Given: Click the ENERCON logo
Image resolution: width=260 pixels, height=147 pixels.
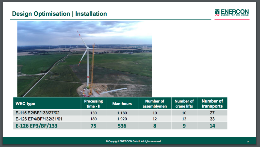Looking at the screenshot, I should (232, 13).
